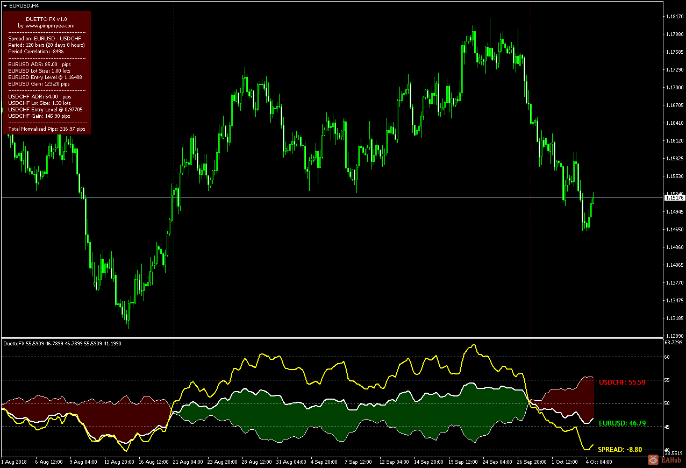The height and width of the screenshot is (468, 686).
Task: Click 'EURUSD Gain: 123.20 pips' line
Action: (39, 84)
